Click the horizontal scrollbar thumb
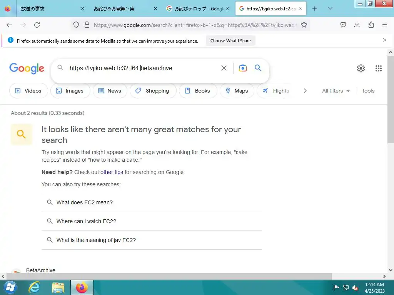This screenshot has height=295, width=394. (x=169, y=276)
